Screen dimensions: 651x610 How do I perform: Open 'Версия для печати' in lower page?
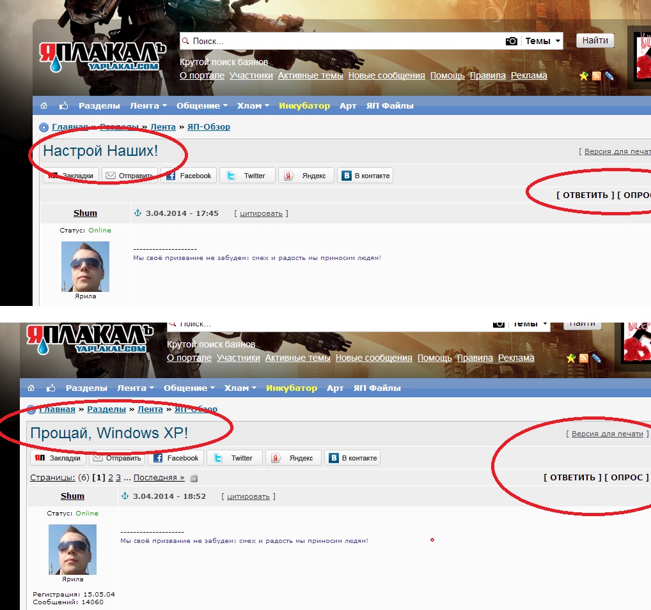[608, 434]
